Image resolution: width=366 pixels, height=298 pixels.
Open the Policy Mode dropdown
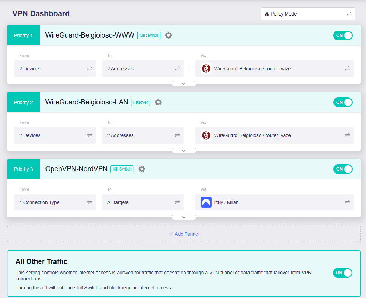(307, 14)
